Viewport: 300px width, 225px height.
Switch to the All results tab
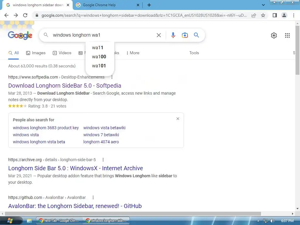[x=13, y=53]
